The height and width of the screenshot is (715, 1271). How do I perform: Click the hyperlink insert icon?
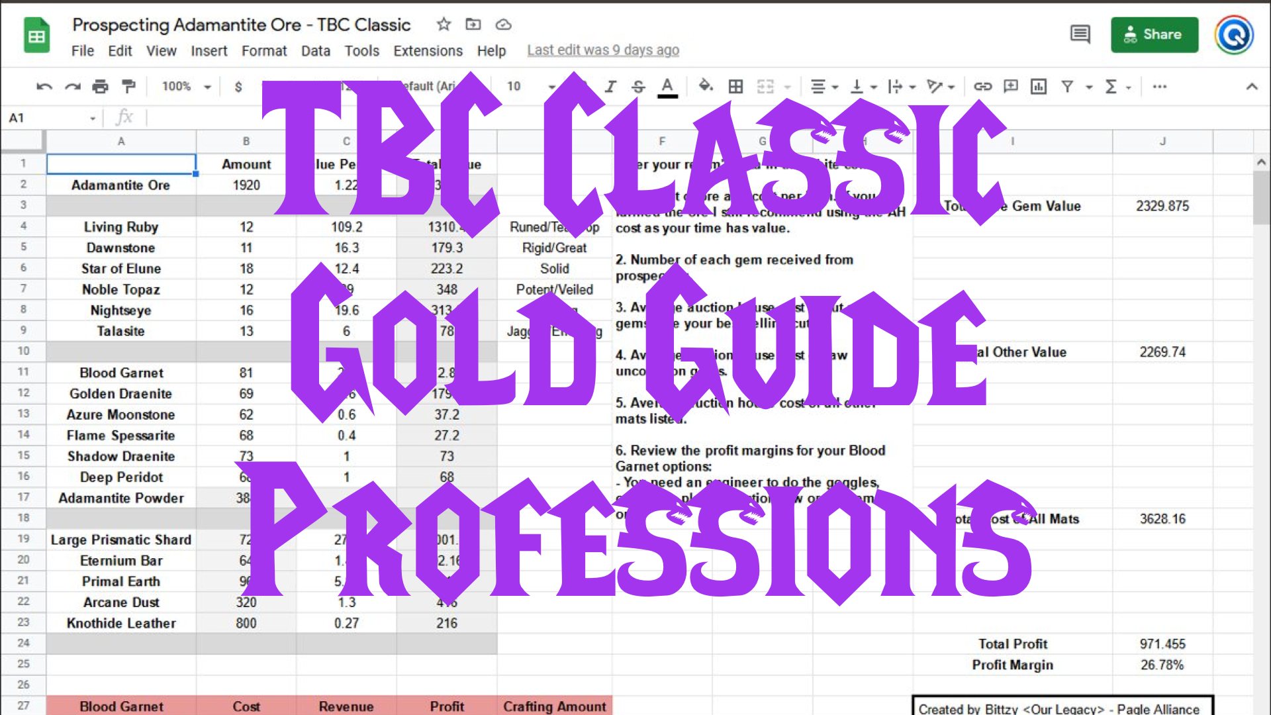[x=980, y=87]
